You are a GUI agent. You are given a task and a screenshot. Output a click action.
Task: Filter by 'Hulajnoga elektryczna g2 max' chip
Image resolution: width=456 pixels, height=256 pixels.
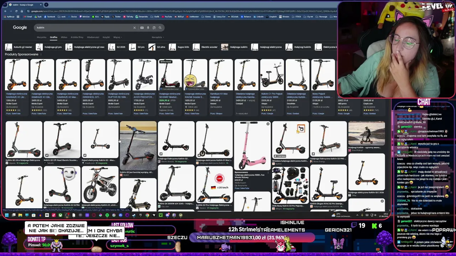85,47
